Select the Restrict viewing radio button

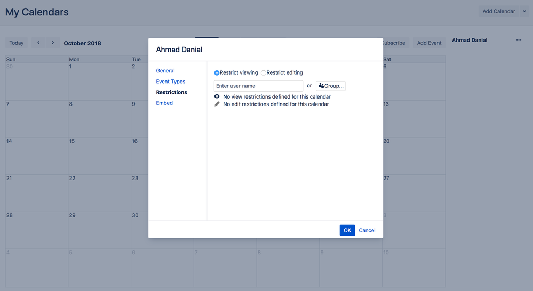pyautogui.click(x=217, y=72)
